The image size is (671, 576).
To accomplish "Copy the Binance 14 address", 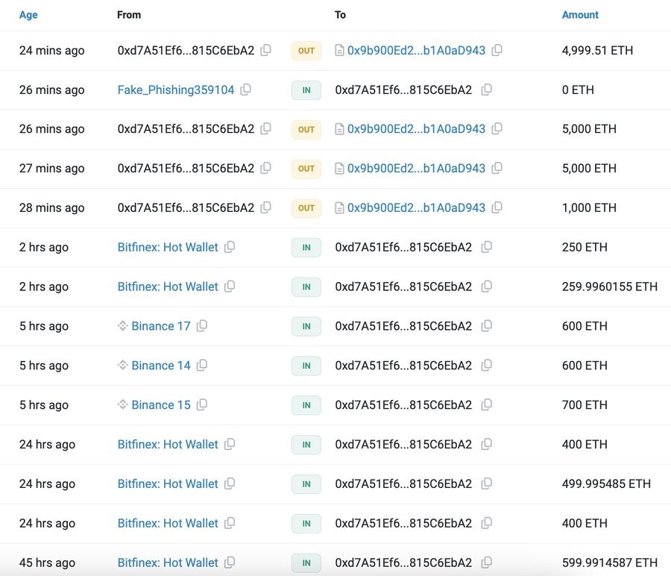I will coord(202,366).
